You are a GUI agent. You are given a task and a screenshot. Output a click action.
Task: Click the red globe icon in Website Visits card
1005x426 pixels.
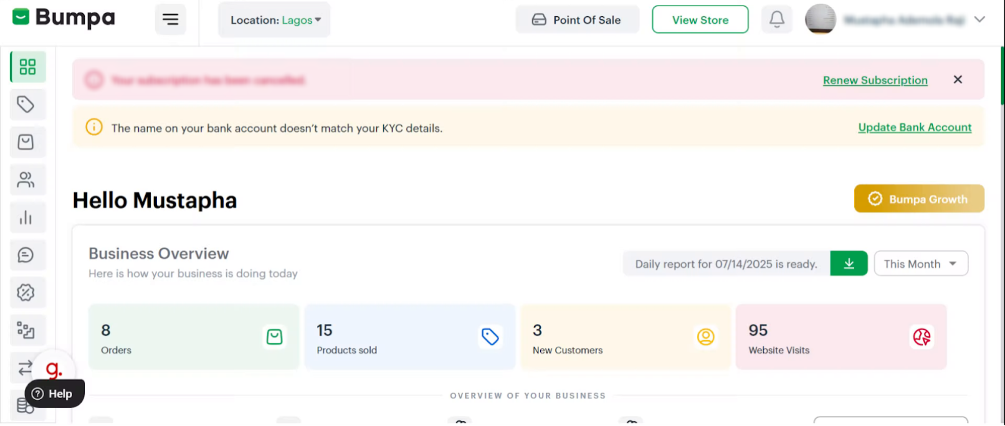(922, 337)
